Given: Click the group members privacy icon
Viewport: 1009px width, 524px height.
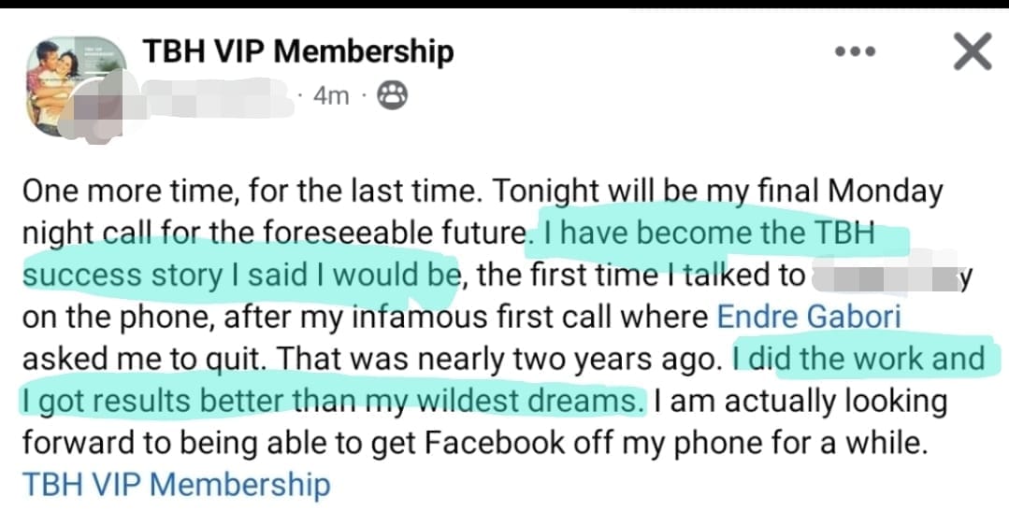Looking at the screenshot, I should tap(392, 95).
